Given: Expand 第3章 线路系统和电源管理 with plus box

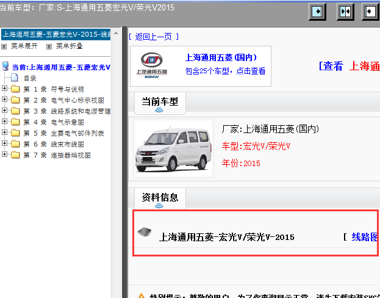Looking at the screenshot, I should point(4,111).
